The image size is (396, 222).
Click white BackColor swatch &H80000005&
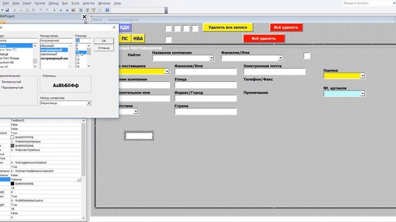pyautogui.click(x=12, y=138)
